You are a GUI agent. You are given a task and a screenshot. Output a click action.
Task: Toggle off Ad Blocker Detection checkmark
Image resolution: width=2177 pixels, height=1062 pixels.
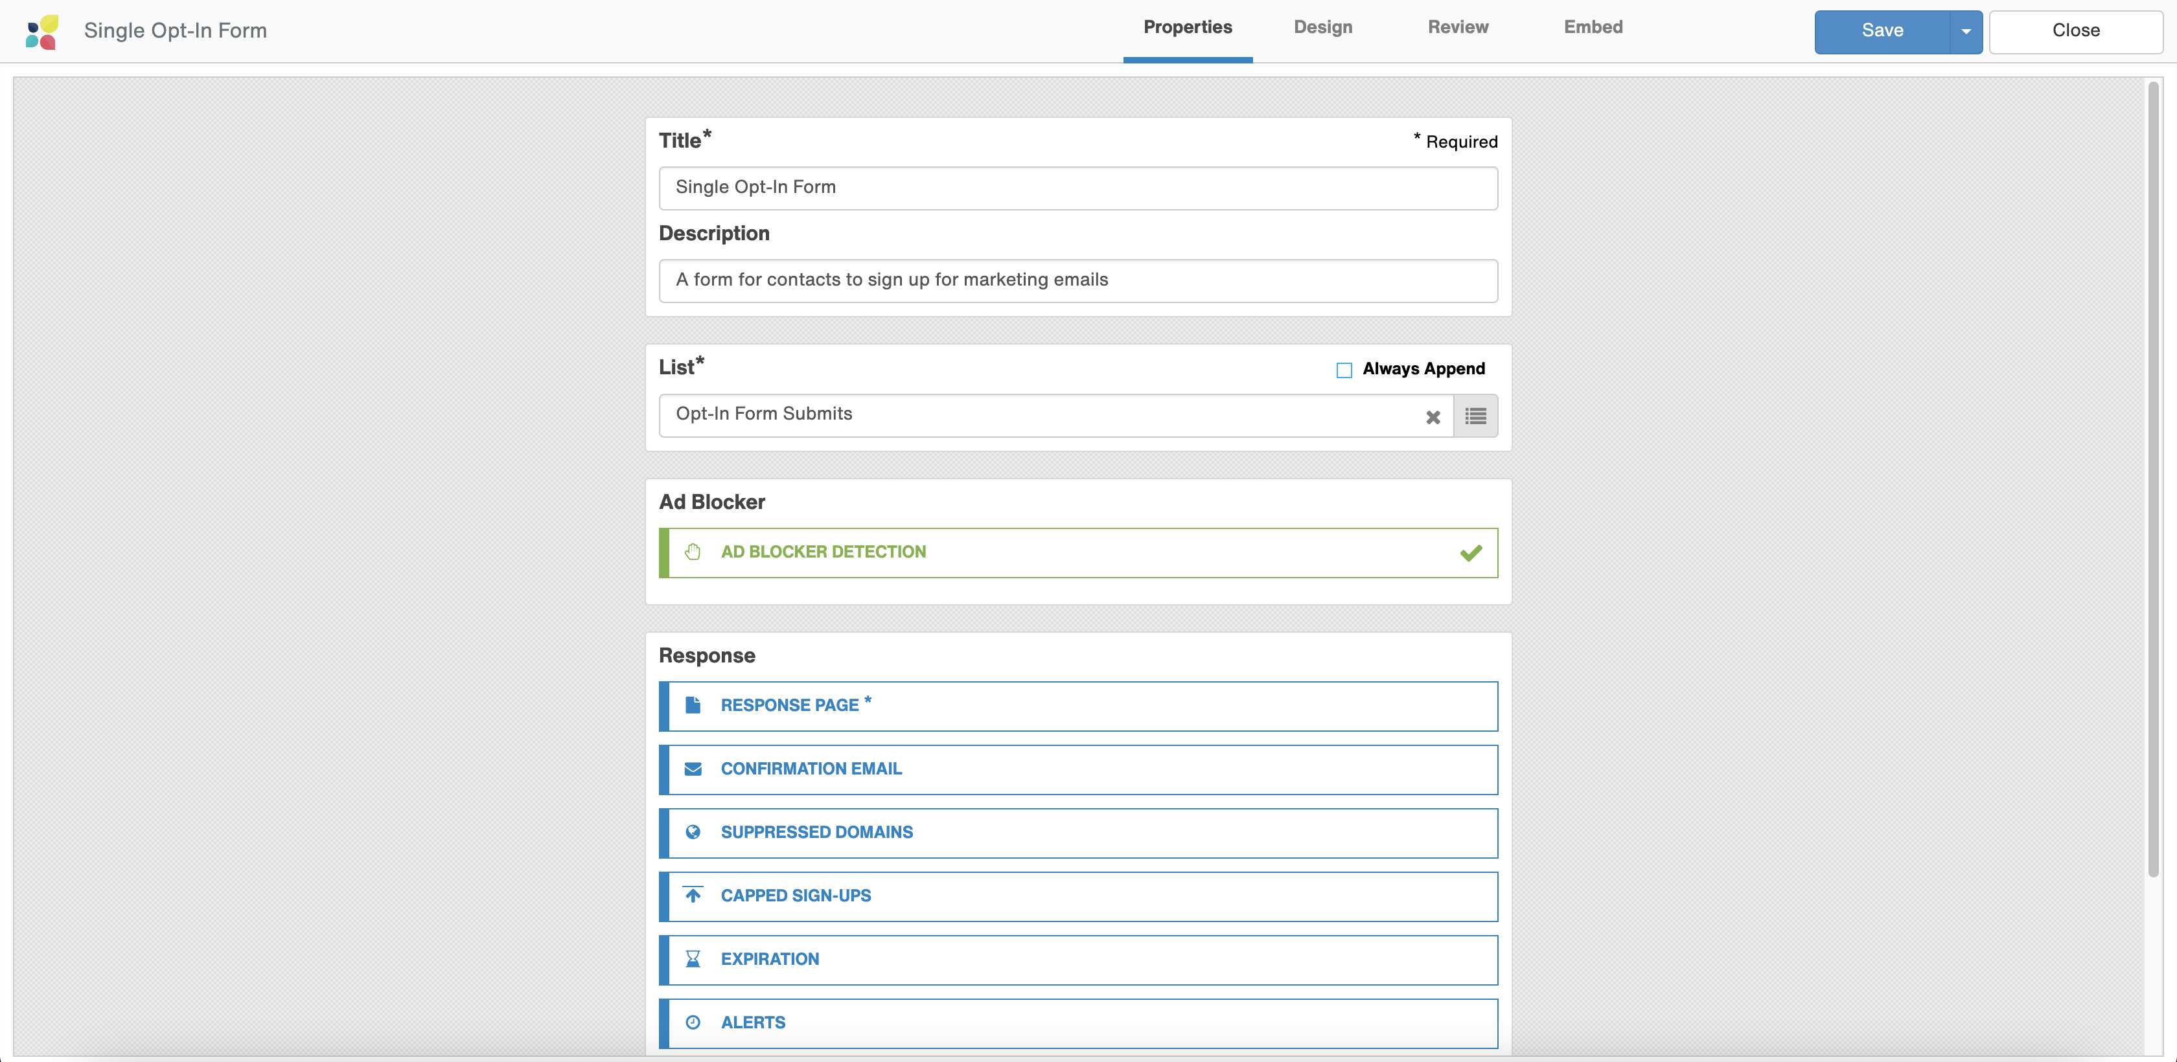tap(1471, 552)
